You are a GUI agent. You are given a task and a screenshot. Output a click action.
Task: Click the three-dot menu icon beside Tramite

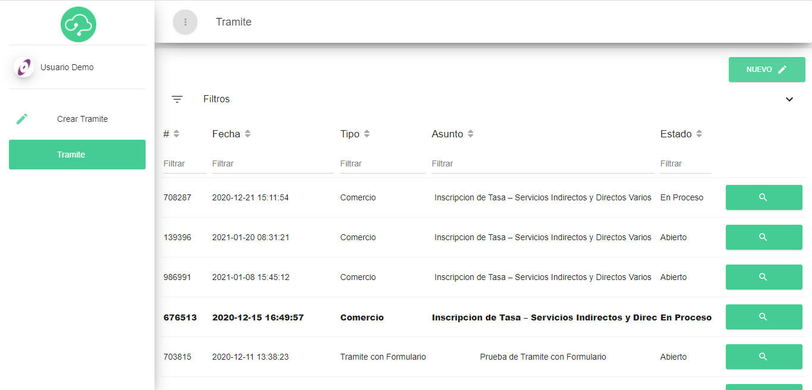tap(185, 22)
